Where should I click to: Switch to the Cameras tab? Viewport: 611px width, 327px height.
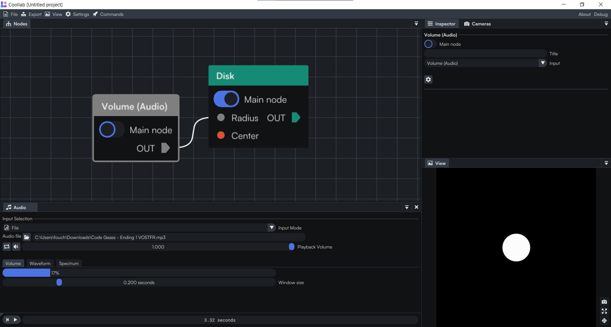(477, 24)
